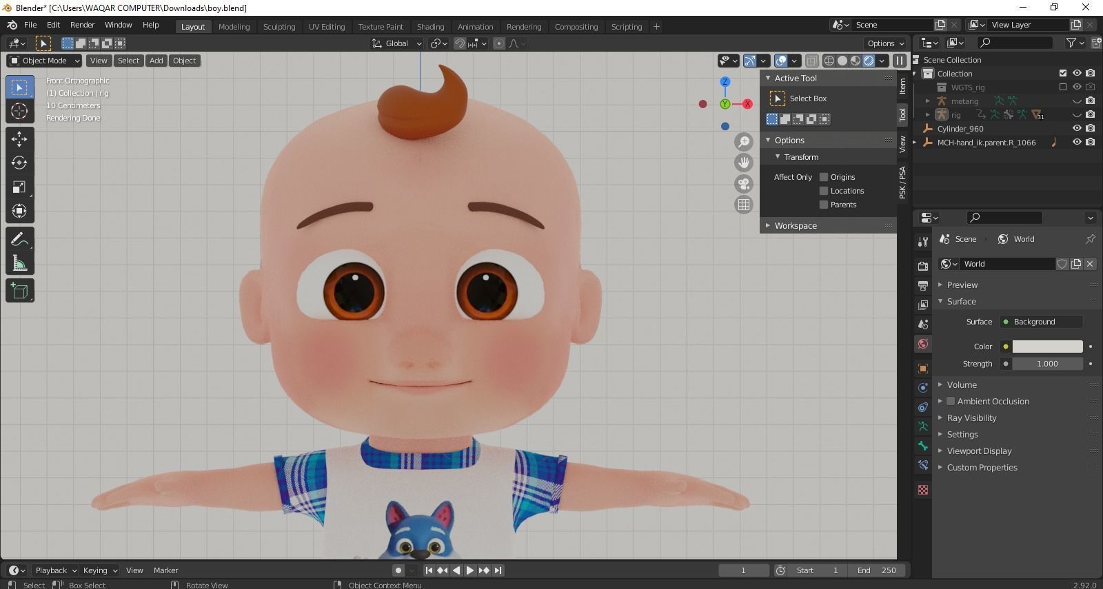Activate the Move tool

pos(19,138)
